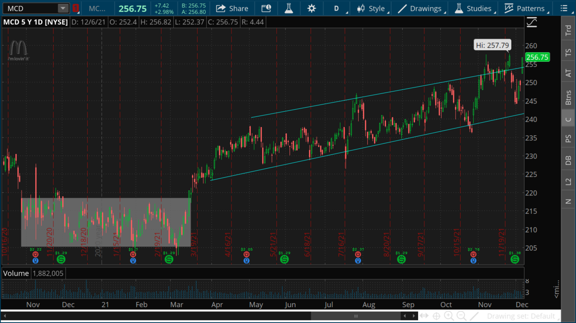Screen dimensions: 576x323
Task: Click the Volume study label
Action: click(16, 273)
